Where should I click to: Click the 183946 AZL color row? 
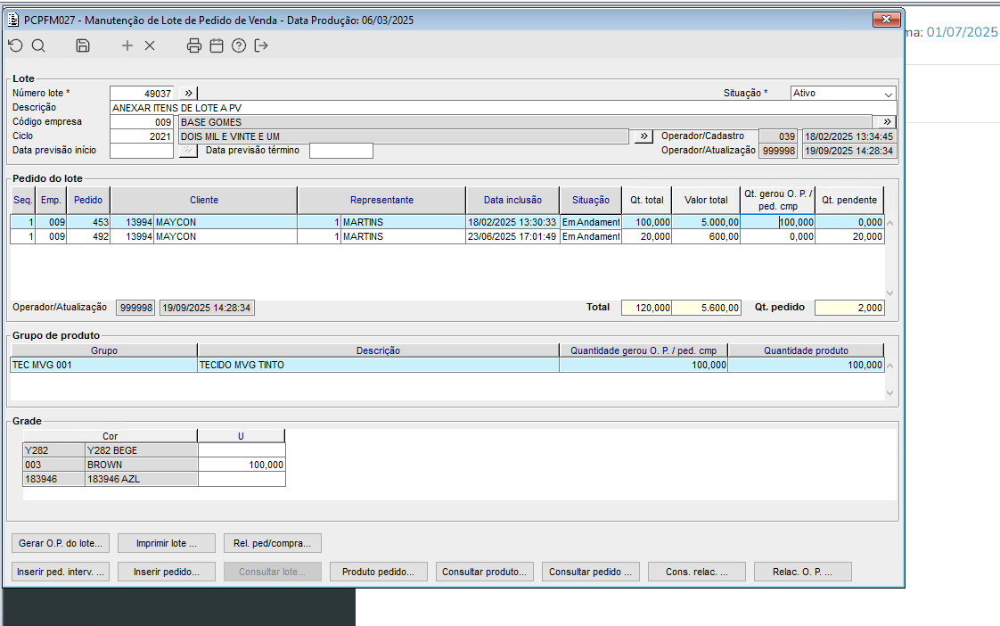(x=153, y=479)
